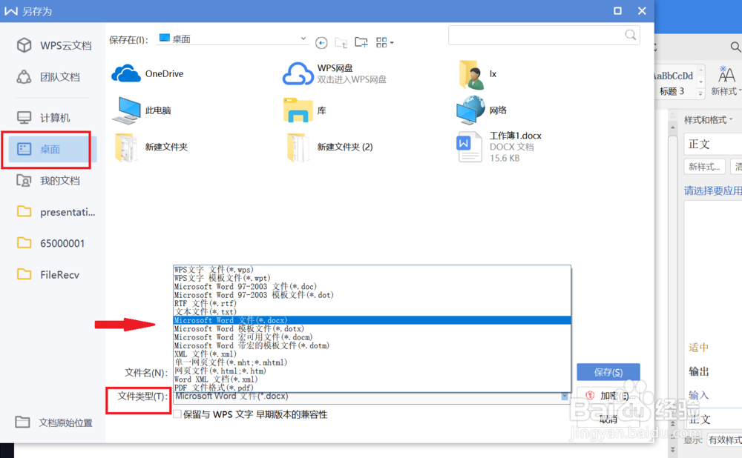Image resolution: width=742 pixels, height=458 pixels.
Task: Choose Word 宏可用文件(*.docm) type
Action: click(x=372, y=337)
